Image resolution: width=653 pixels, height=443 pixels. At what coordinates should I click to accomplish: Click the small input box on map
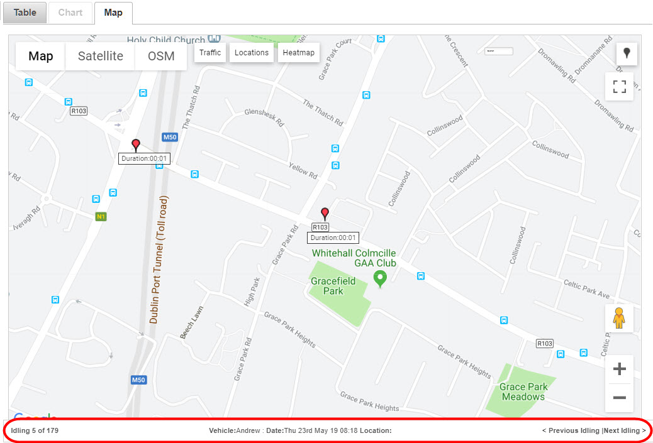(x=498, y=51)
